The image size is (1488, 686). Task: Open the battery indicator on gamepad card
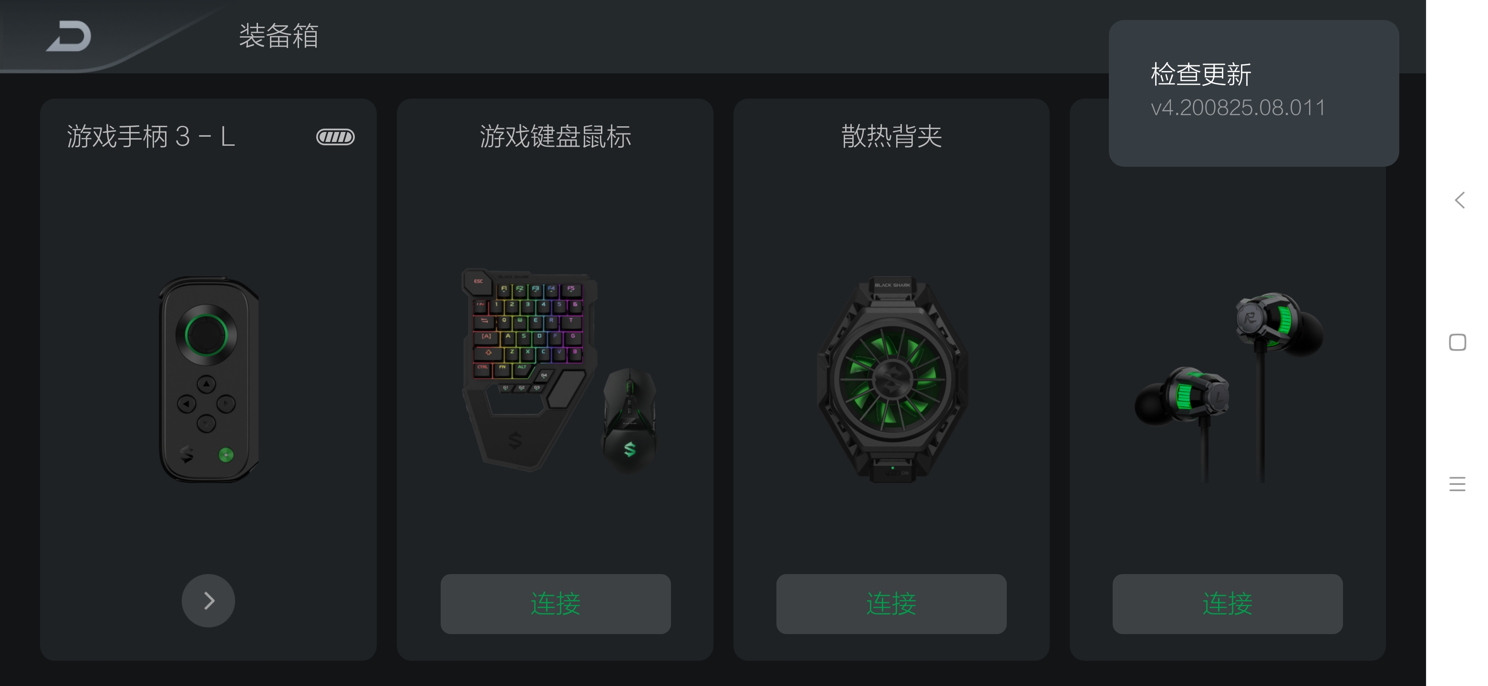[x=335, y=137]
